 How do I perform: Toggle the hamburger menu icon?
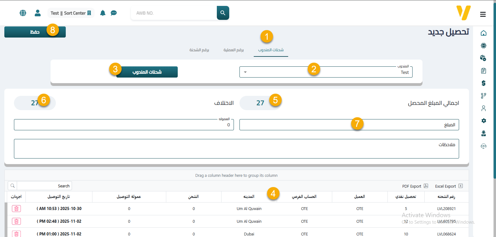tap(483, 14)
